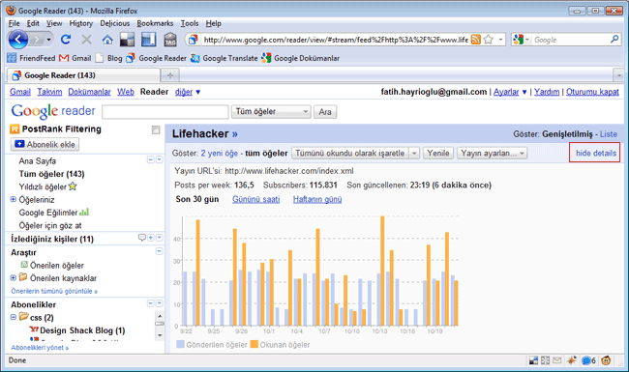Image resolution: width=629 pixels, height=372 pixels.
Task: Open the Delicious sidebar notebook icon
Action: [x=148, y=40]
